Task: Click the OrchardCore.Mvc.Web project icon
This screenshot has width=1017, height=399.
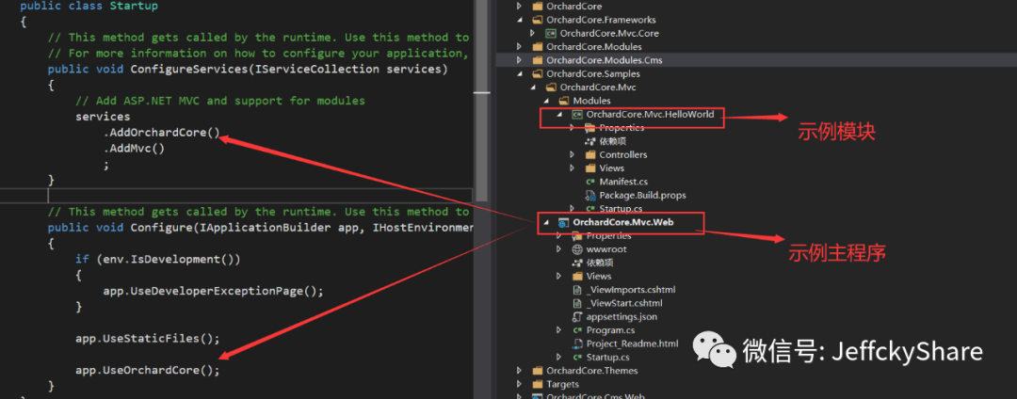Action: click(x=563, y=222)
